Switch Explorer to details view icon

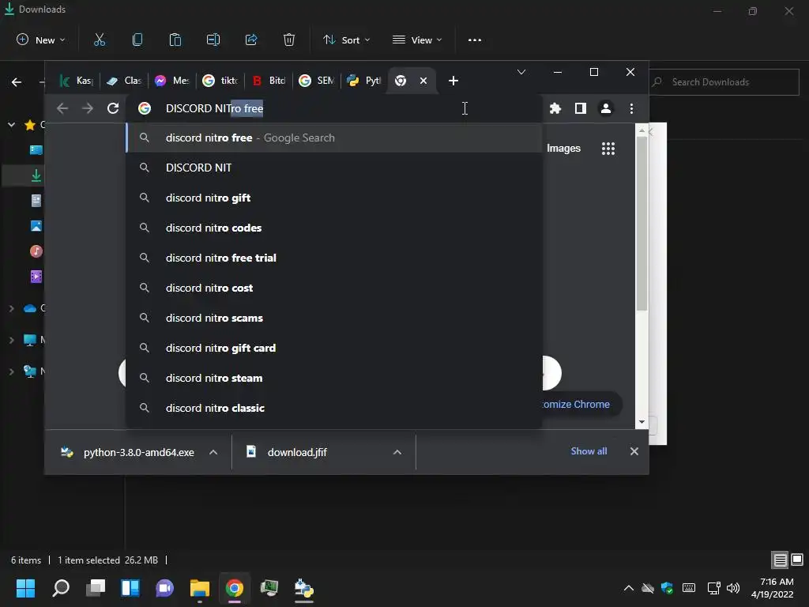pyautogui.click(x=780, y=560)
